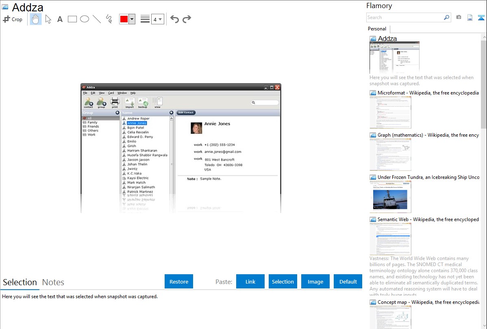Open the line width 4 dropdown
Screen dimensions: 487x329
point(158,19)
